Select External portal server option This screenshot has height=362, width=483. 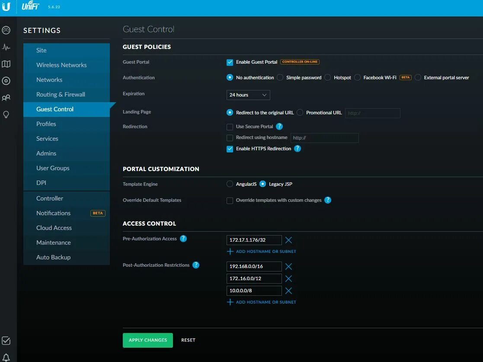[418, 78]
